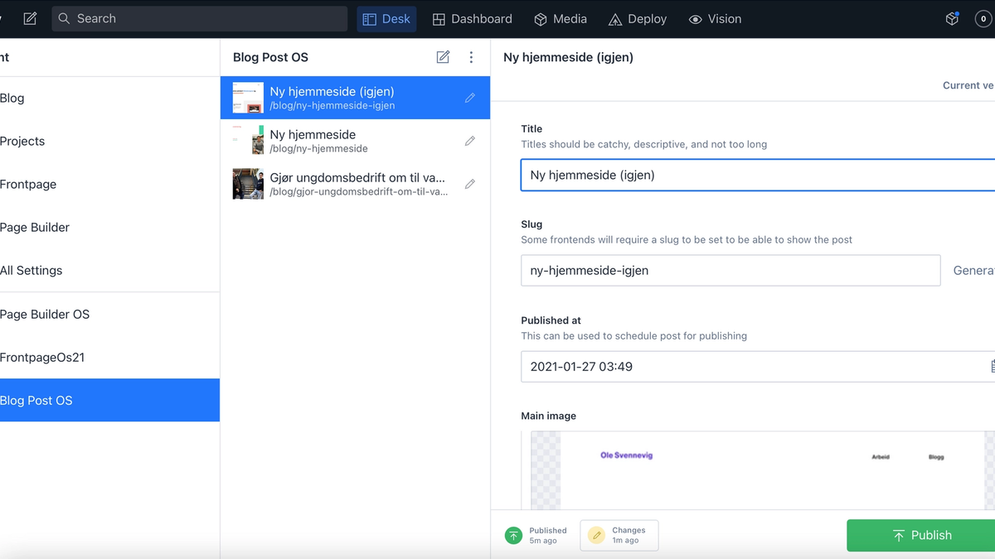
Task: Click the presence counter showing 0
Action: (x=983, y=18)
